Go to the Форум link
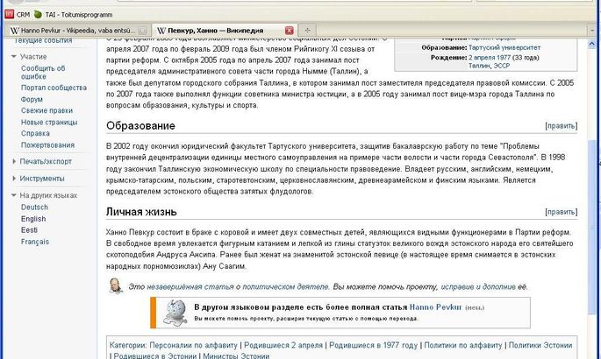 pyautogui.click(x=32, y=100)
